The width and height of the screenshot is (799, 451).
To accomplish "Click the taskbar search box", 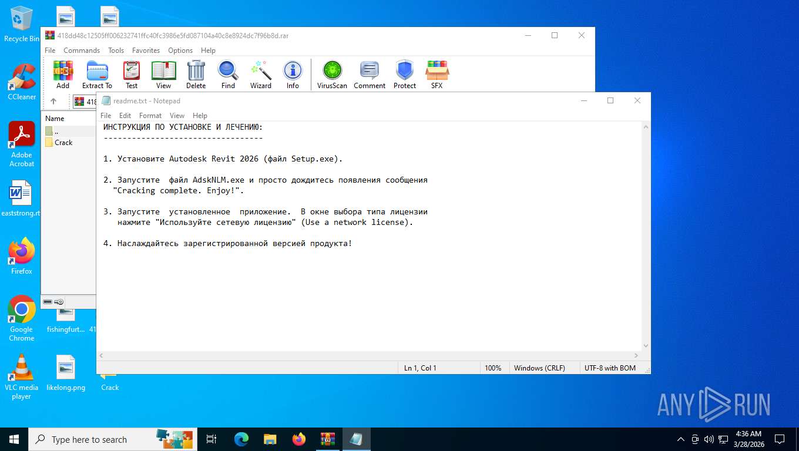I will [113, 439].
